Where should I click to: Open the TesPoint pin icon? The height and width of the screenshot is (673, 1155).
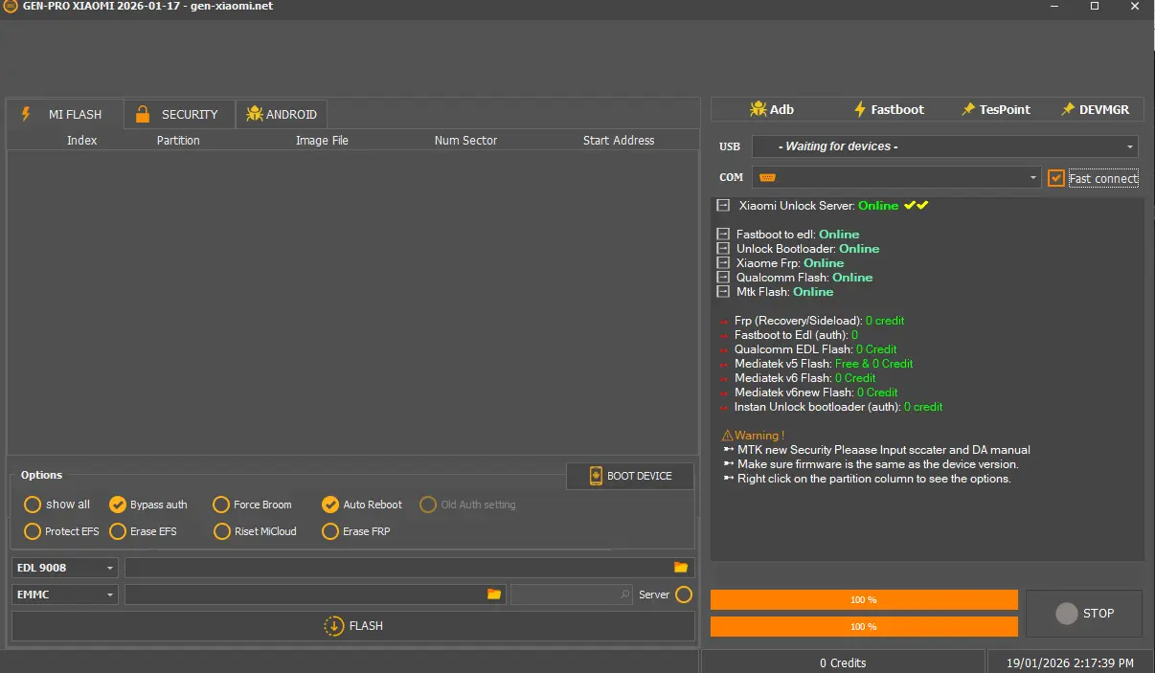(x=968, y=109)
